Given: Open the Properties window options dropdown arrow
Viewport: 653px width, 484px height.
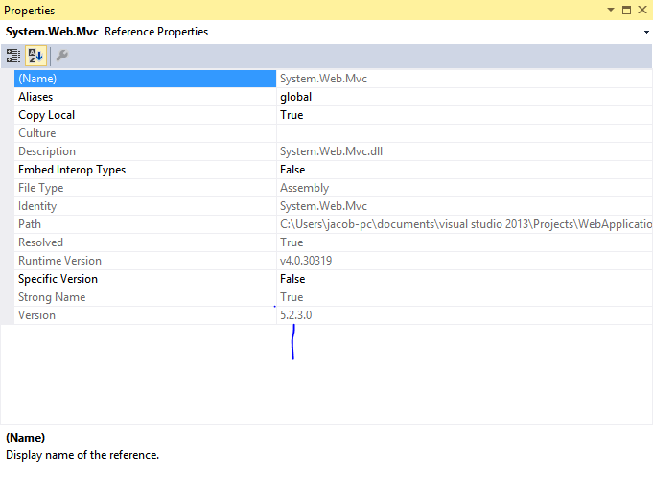Looking at the screenshot, I should click(x=611, y=10).
